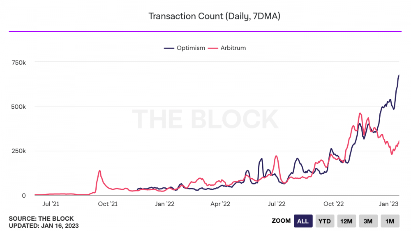The image size is (411, 231).
Task: Click the Oct '21 x-axis label
Action: coord(108,204)
